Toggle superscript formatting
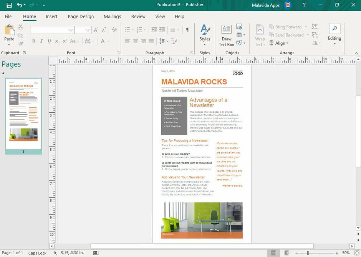 coord(65,41)
